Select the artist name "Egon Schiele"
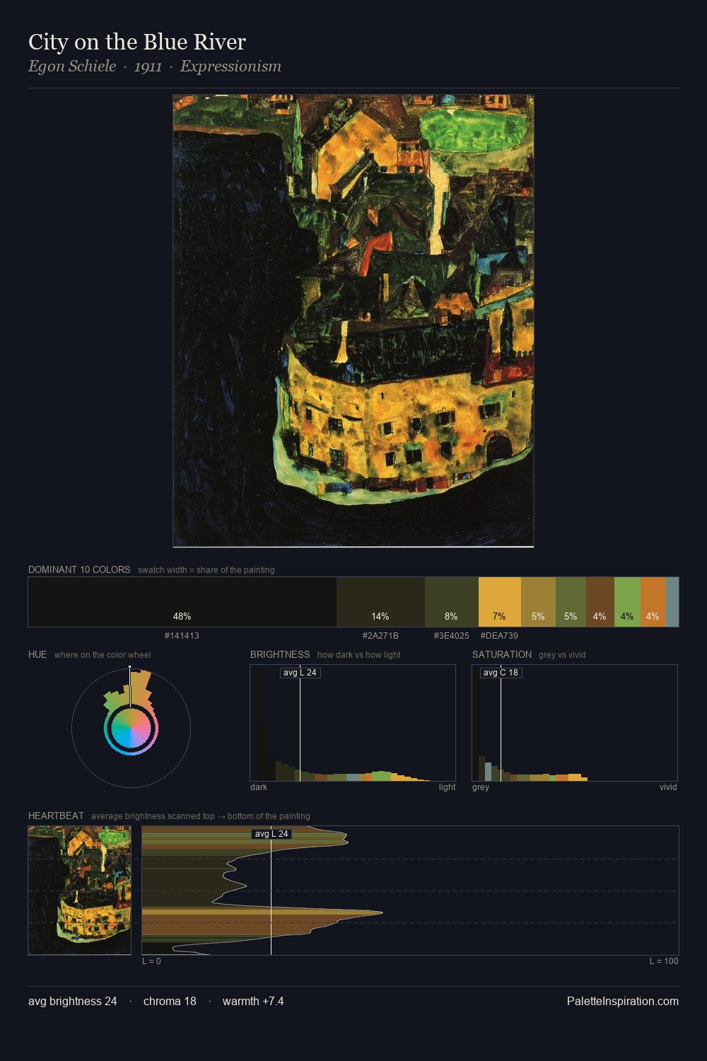 pos(72,66)
